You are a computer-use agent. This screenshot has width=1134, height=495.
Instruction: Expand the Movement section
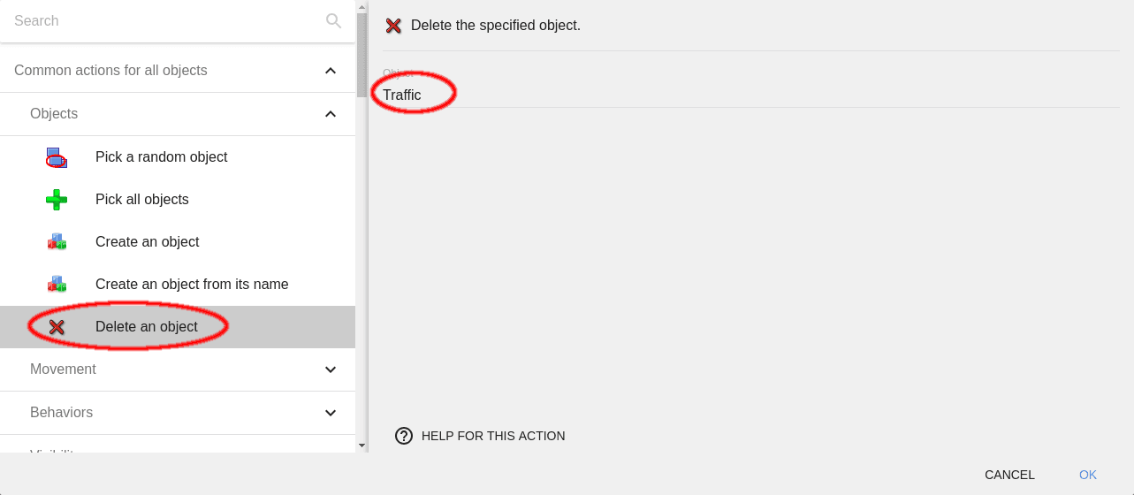click(331, 369)
